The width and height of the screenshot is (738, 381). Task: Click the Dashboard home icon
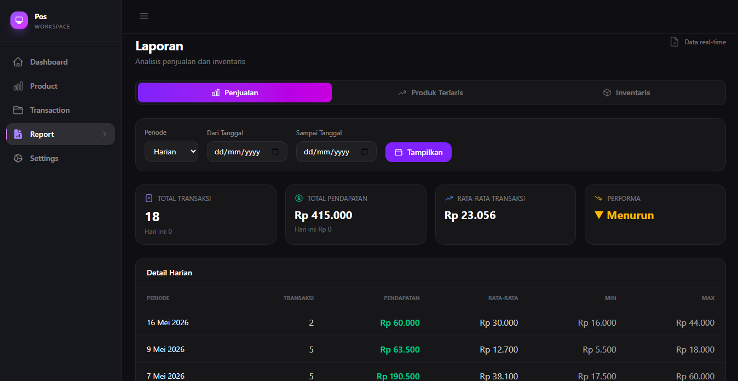(18, 62)
